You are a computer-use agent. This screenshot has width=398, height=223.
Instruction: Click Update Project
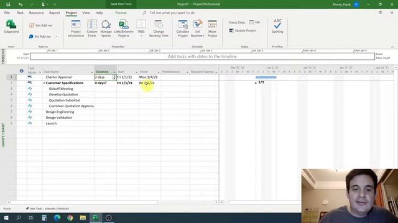243,30
